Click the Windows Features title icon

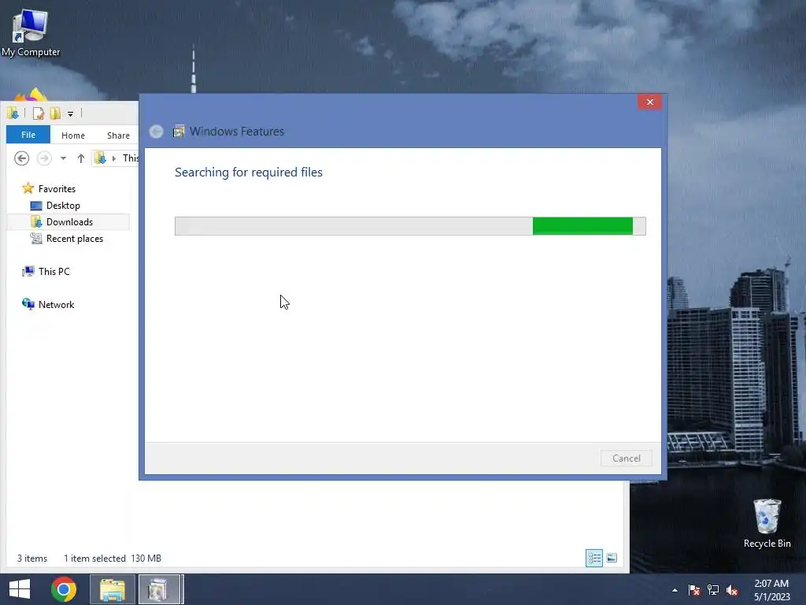pyautogui.click(x=179, y=132)
